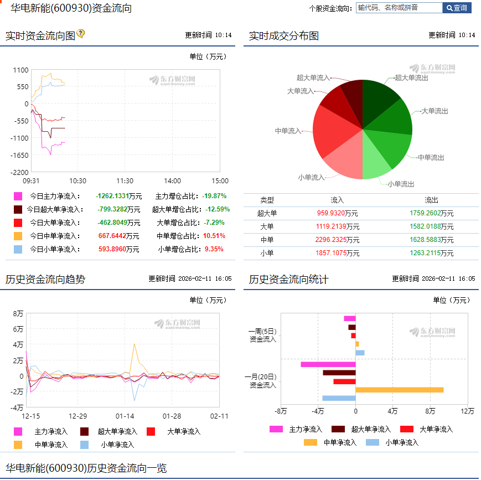Click the 中单流入 pie chart label

click(288, 131)
